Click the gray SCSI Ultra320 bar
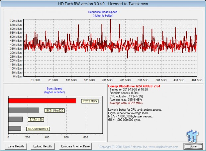 click(x=24, y=110)
